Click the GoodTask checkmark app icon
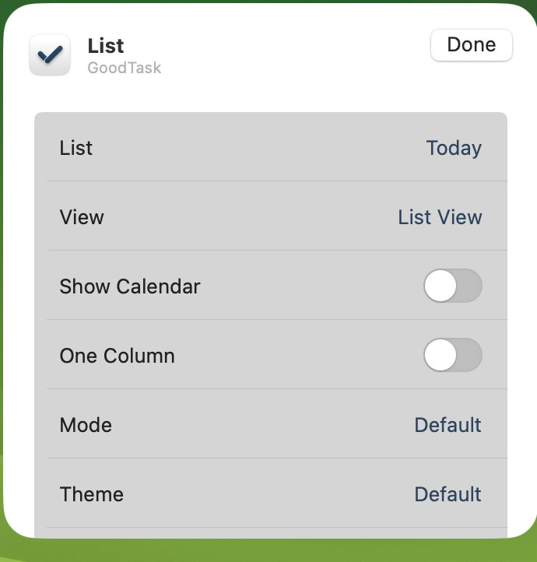 50,54
